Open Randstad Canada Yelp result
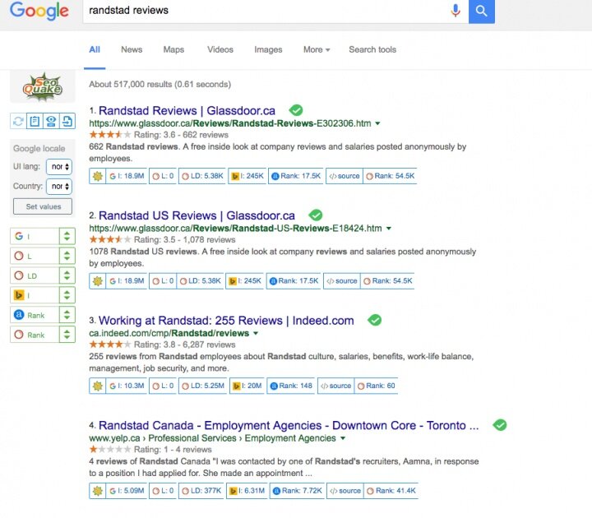The image size is (592, 518). pos(289,426)
